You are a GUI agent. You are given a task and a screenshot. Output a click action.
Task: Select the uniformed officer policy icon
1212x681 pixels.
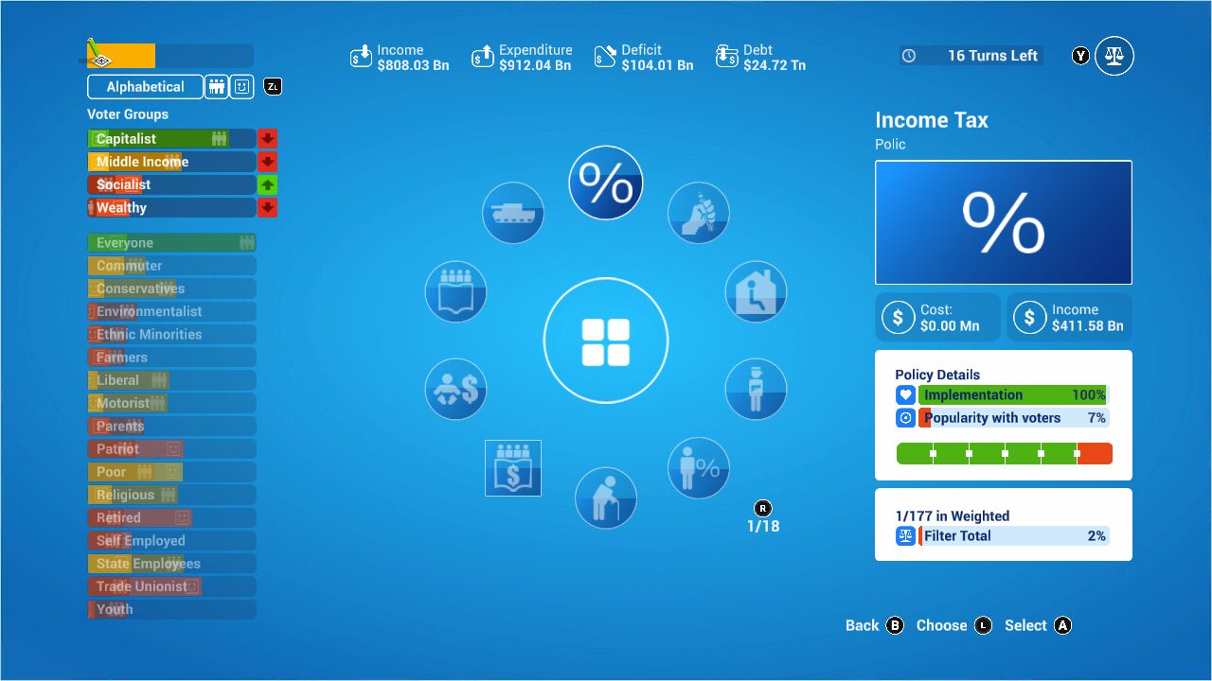point(756,389)
